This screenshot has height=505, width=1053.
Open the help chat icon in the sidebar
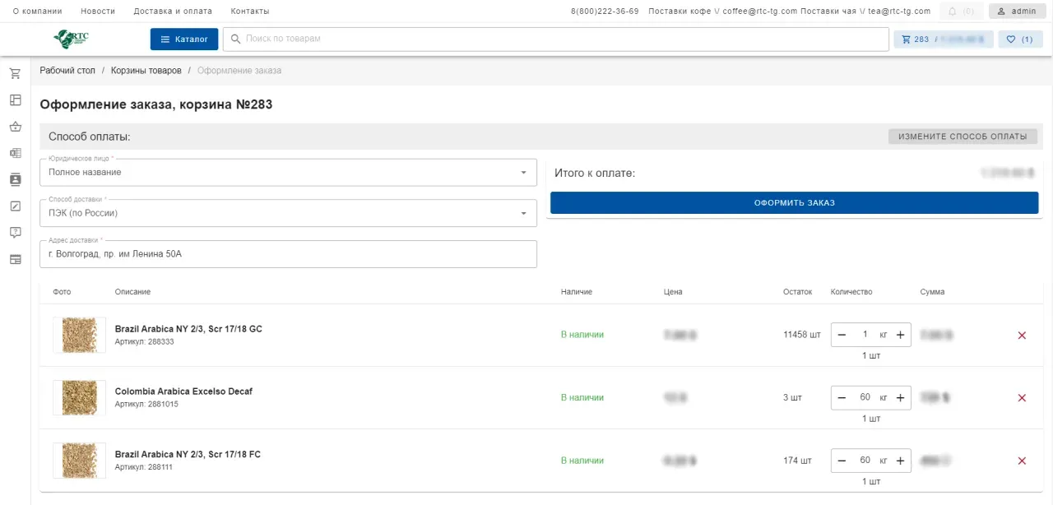[14, 233]
